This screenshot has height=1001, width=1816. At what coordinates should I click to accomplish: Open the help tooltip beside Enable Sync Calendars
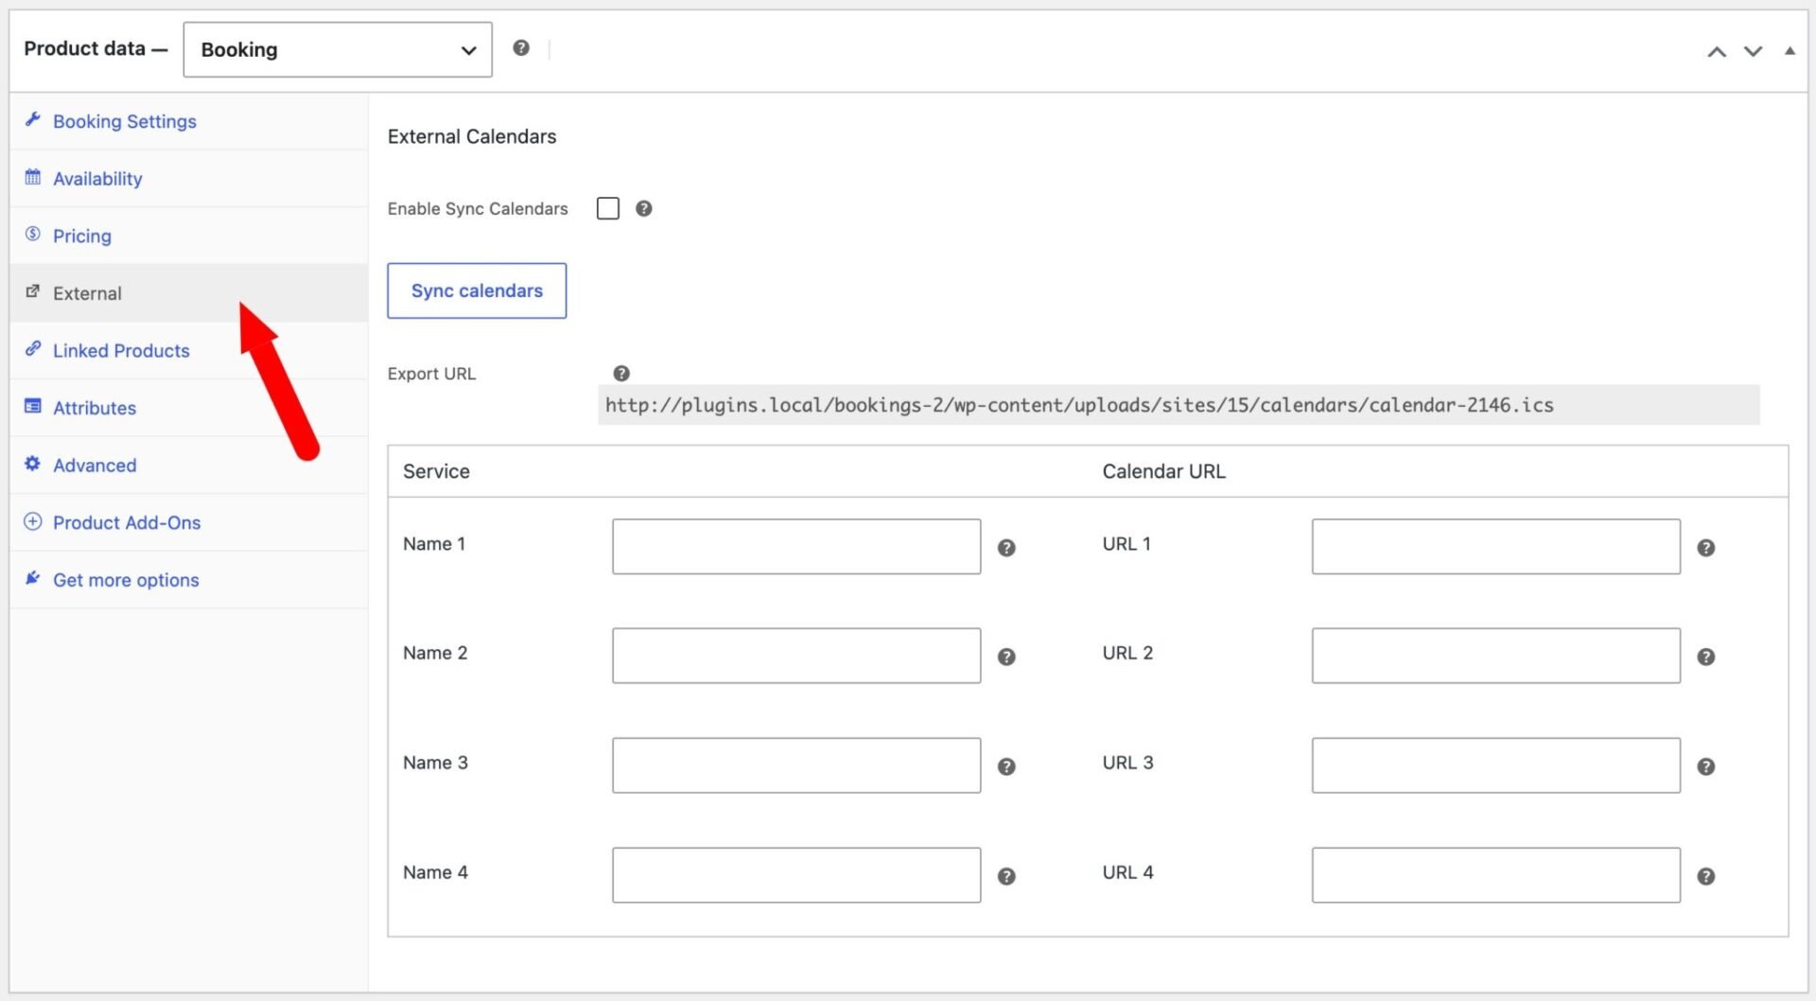tap(644, 208)
